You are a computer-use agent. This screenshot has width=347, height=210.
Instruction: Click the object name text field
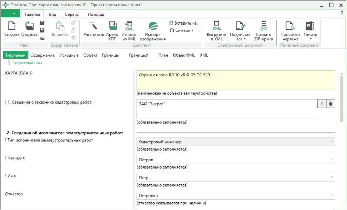[236, 80]
